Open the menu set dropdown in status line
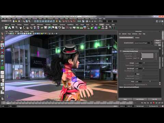This screenshot has height=123, width=164. [x=6, y=21]
